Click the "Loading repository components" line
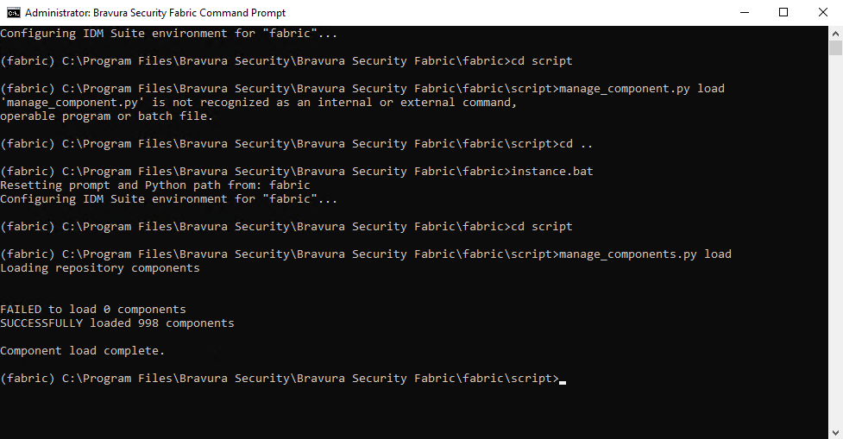Viewport: 843px width, 439px height. pos(100,268)
